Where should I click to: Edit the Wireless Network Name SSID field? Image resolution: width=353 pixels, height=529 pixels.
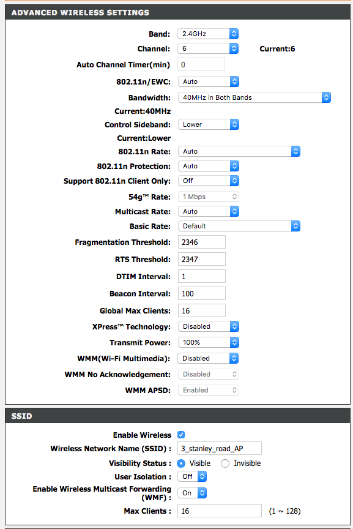[x=219, y=448]
